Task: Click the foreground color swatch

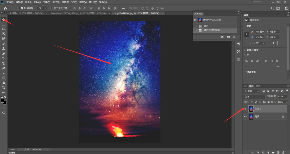Action: pos(2,101)
